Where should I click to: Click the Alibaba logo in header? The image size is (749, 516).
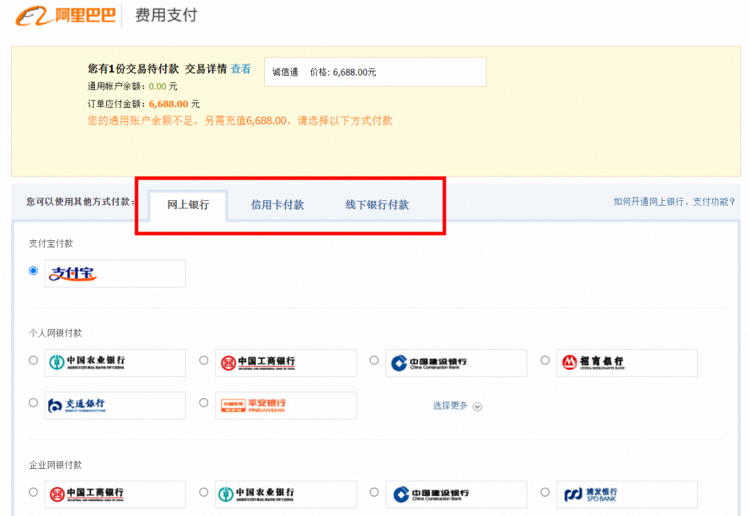coord(66,15)
